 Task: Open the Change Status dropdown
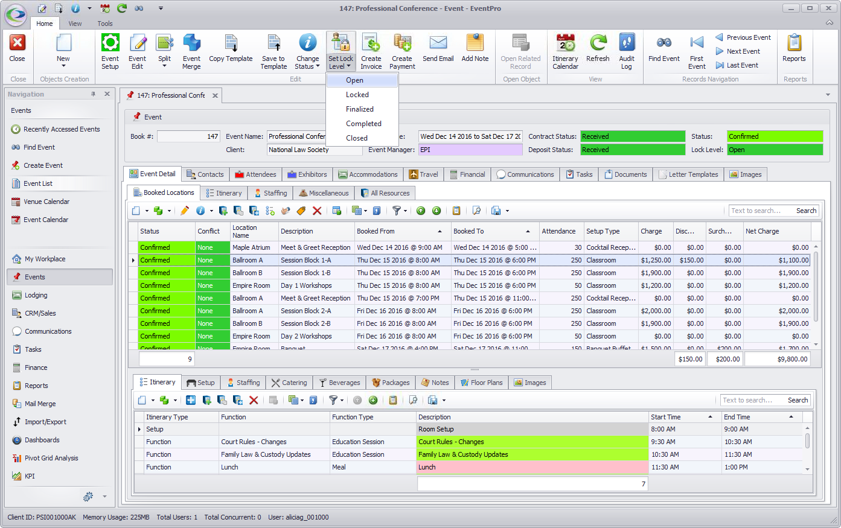click(307, 63)
